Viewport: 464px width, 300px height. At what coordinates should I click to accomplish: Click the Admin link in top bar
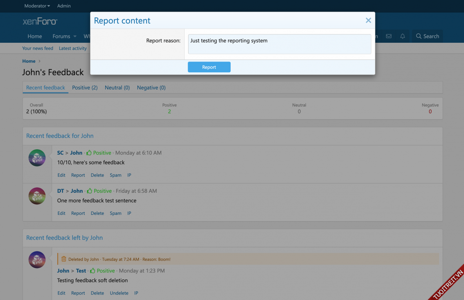[64, 6]
